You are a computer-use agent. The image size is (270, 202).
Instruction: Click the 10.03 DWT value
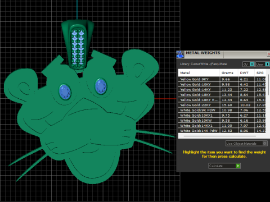coord(245,105)
